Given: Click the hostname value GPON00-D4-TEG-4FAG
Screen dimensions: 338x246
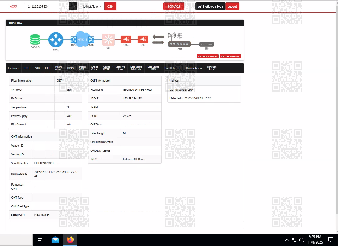Looking at the screenshot, I should 137,90.
